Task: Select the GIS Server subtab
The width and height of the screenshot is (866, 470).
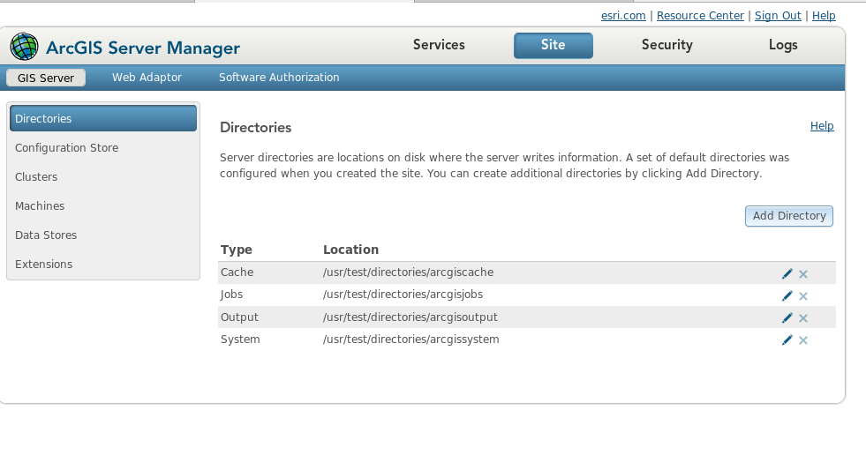Action: click(46, 78)
